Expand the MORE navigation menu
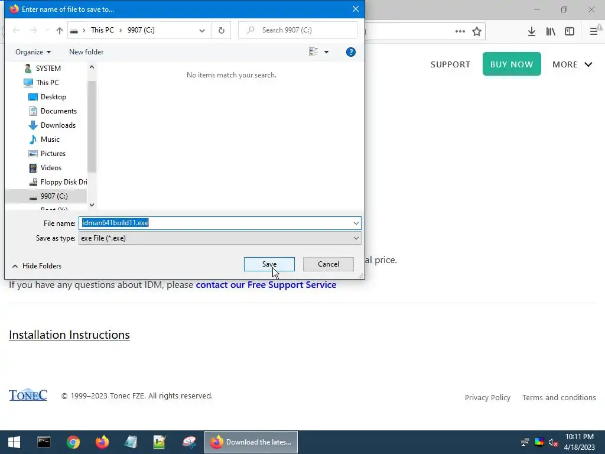Screen dimensions: 605x454 click(x=572, y=64)
